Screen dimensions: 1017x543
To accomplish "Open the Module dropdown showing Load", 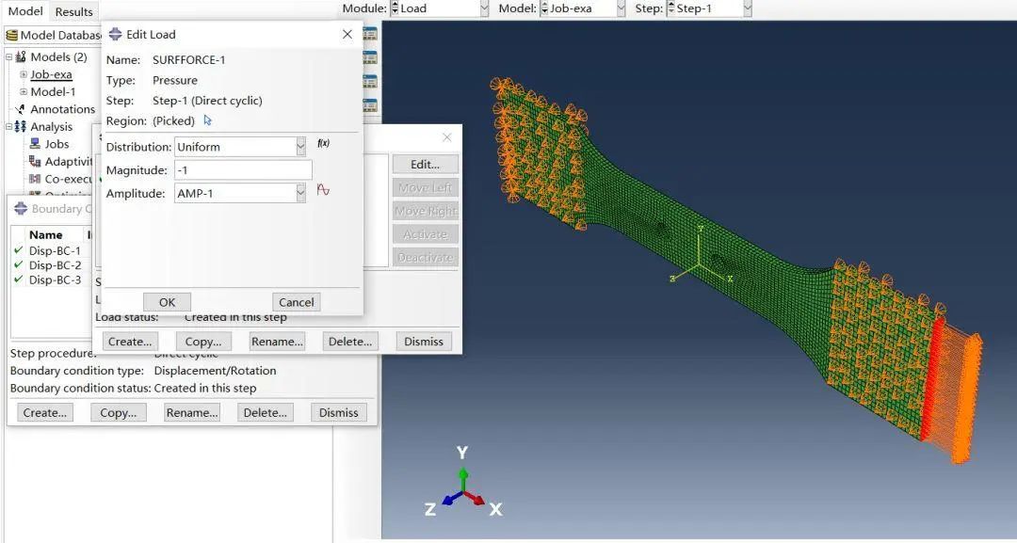I will point(440,8).
